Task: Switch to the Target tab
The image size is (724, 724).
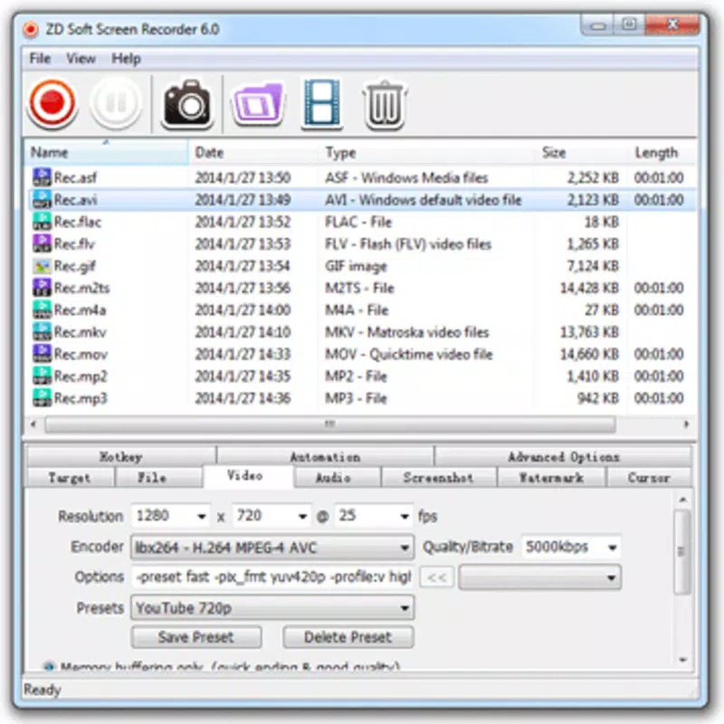Action: coord(70,478)
